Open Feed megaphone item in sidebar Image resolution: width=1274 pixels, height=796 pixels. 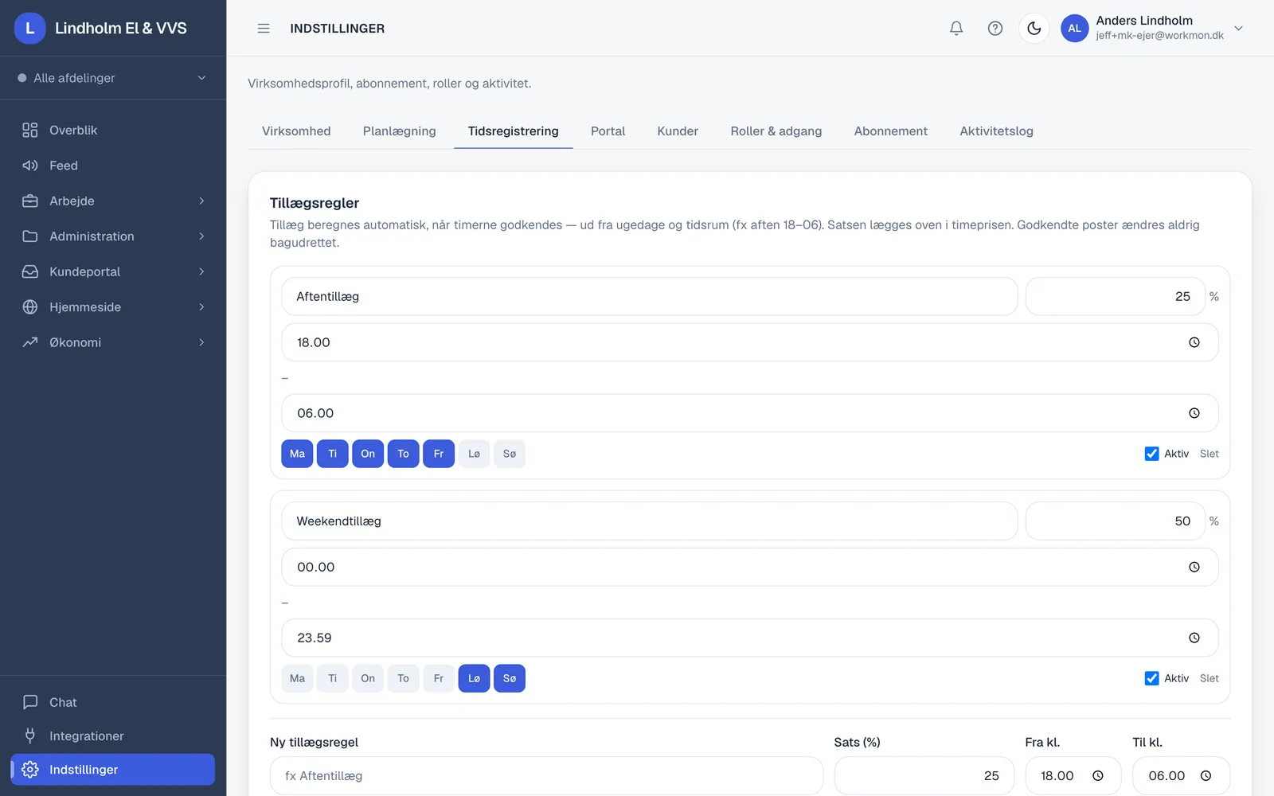[x=113, y=166]
